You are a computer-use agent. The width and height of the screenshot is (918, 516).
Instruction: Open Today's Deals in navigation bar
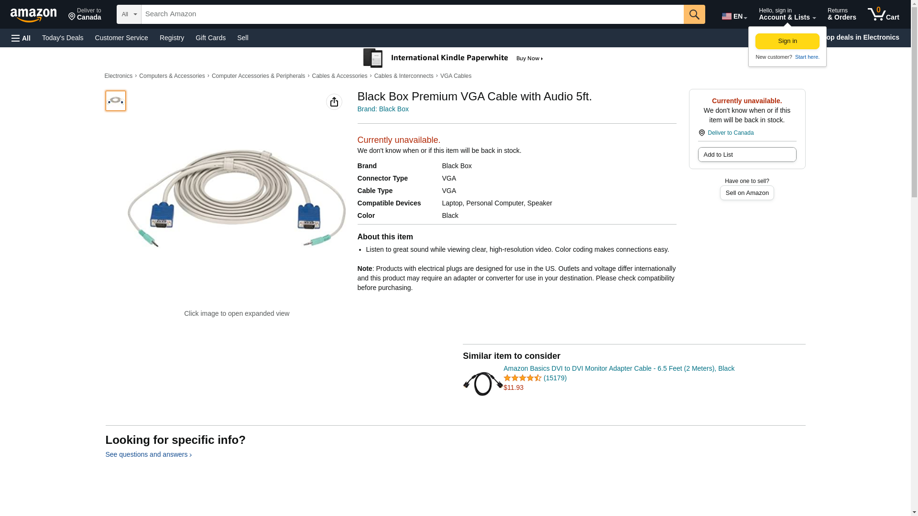click(63, 38)
